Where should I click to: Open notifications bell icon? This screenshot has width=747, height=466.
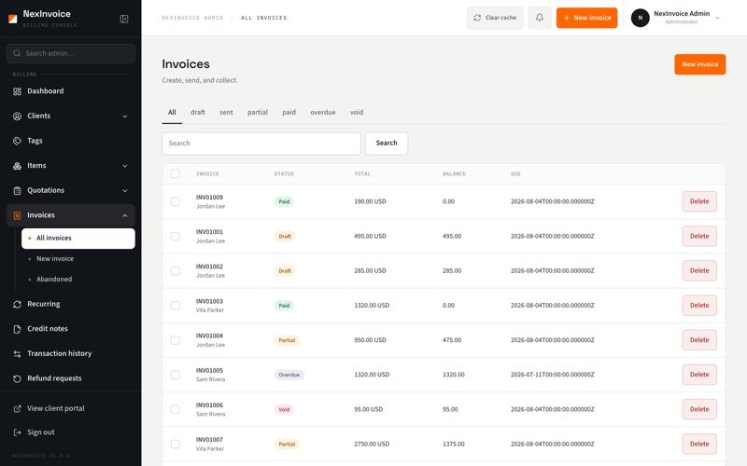pos(540,18)
